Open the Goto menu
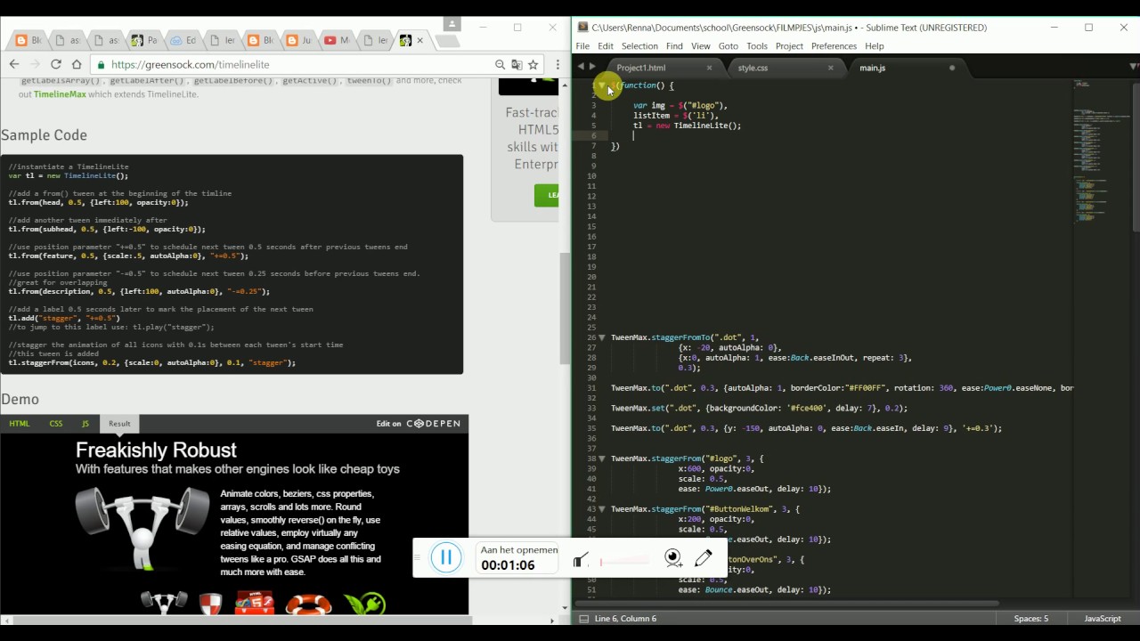This screenshot has height=641, width=1140. tap(729, 46)
